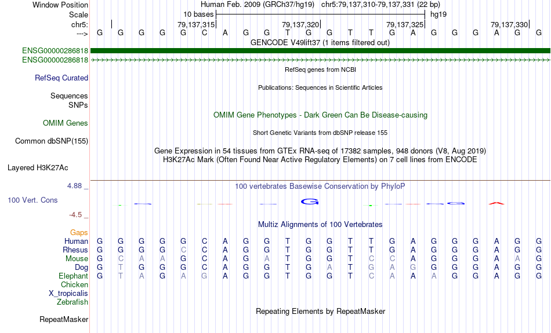
Task: Click the RepeatMasker track label
Action: 64,319
